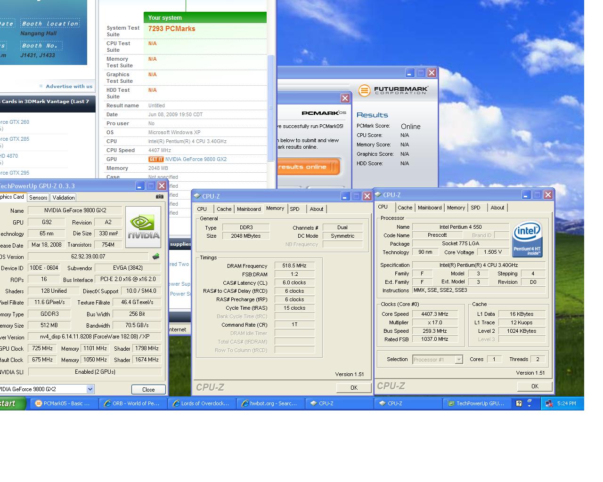Screen dimensions: 603x482
Task: Click the 5:24 PM clock
Action: [x=566, y=403]
